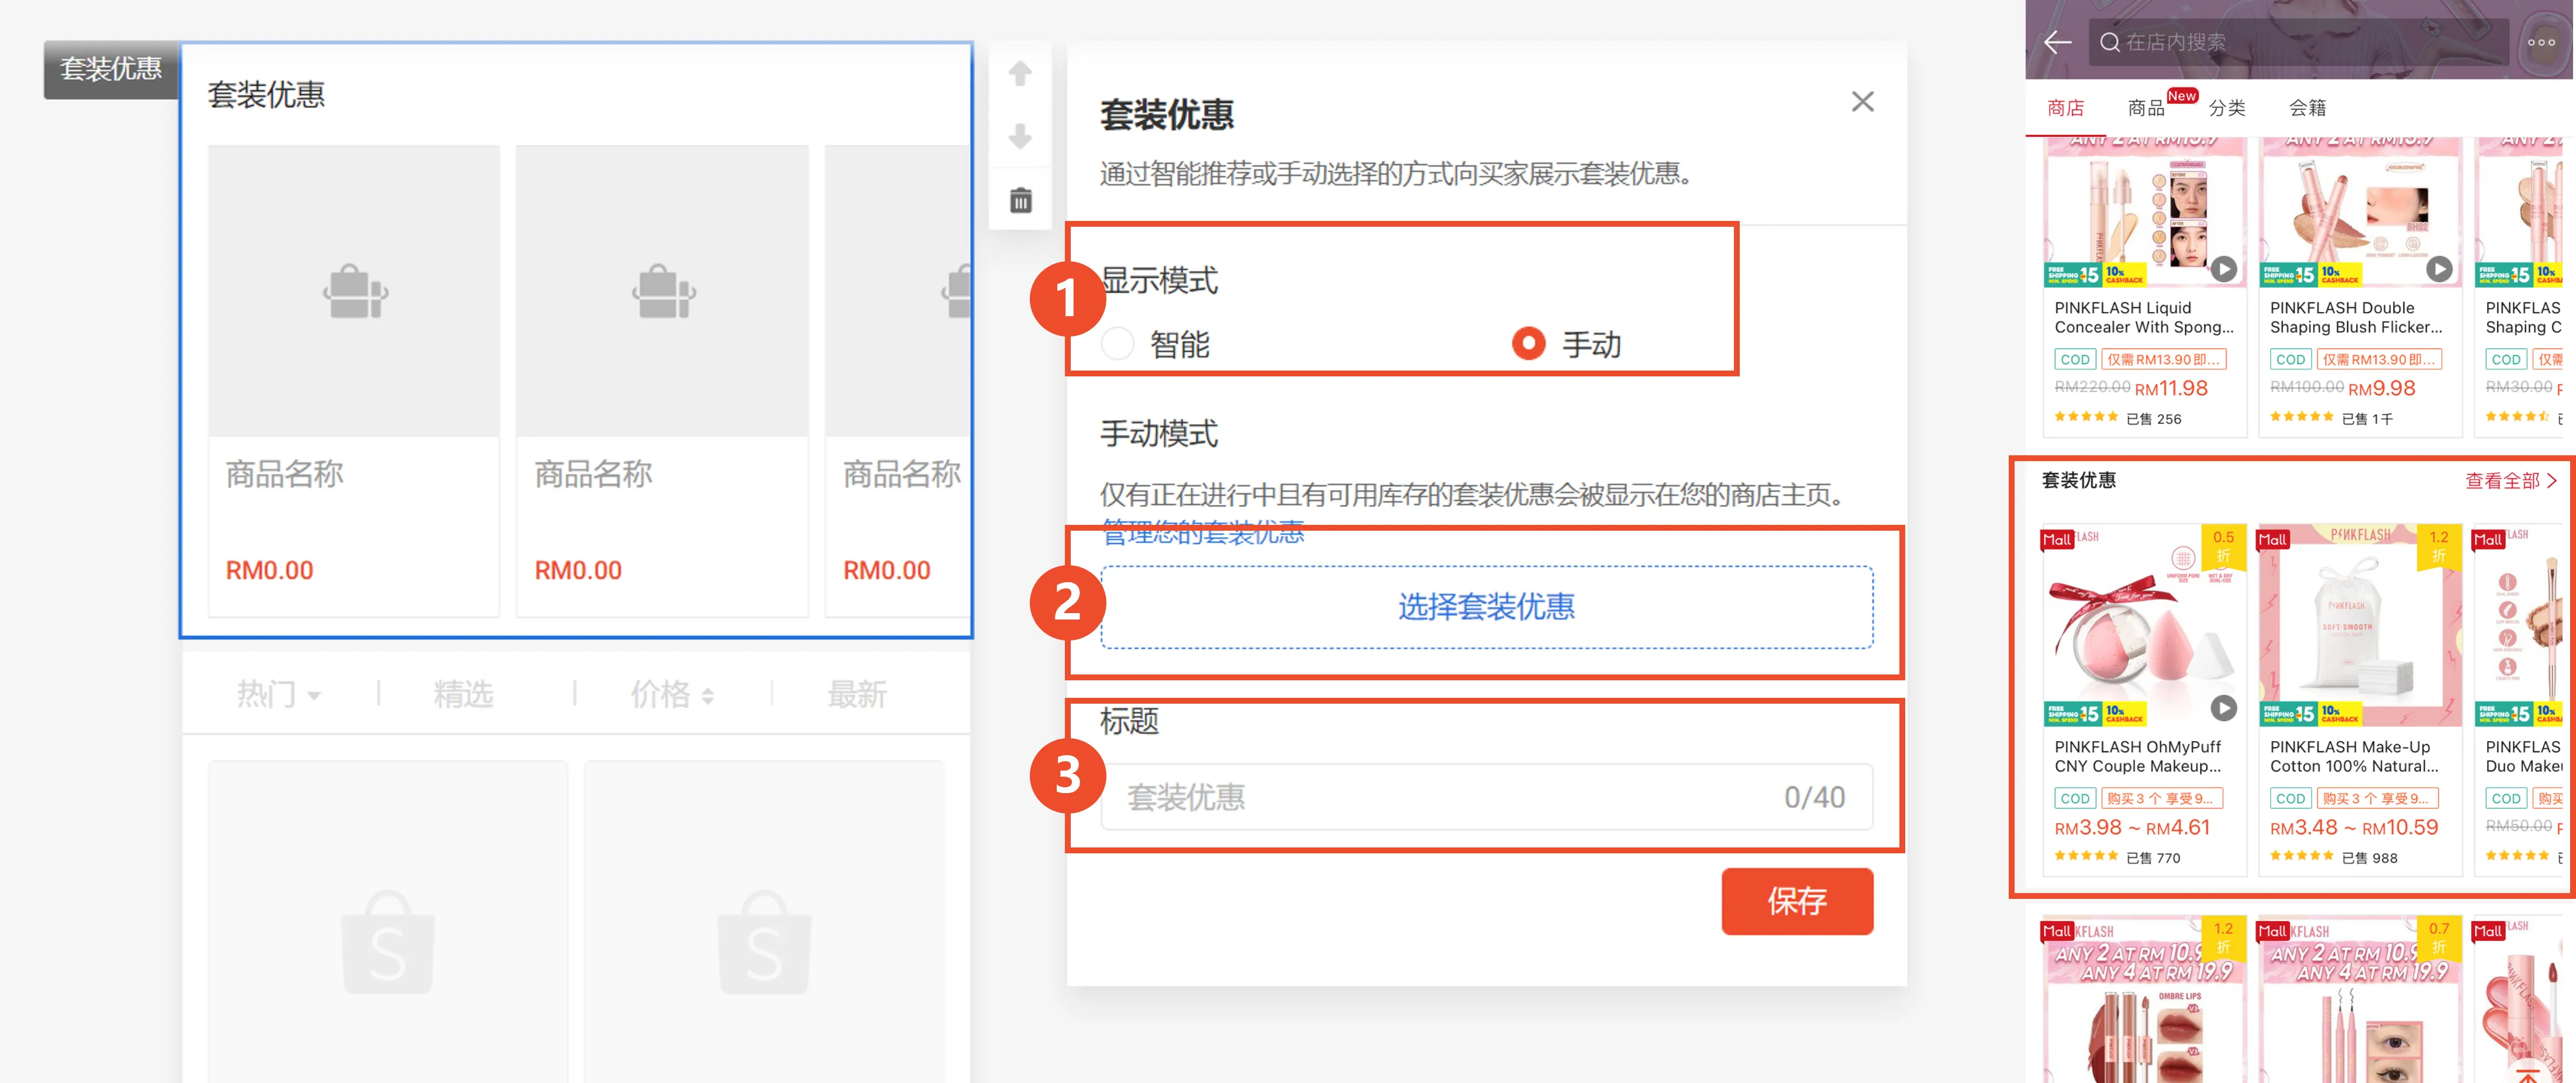Play the video on PINKFLASH OhMyPuff product

click(x=2224, y=710)
